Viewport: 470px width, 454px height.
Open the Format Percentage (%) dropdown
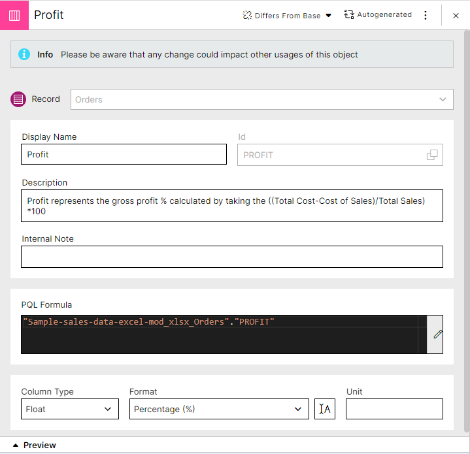coord(219,409)
